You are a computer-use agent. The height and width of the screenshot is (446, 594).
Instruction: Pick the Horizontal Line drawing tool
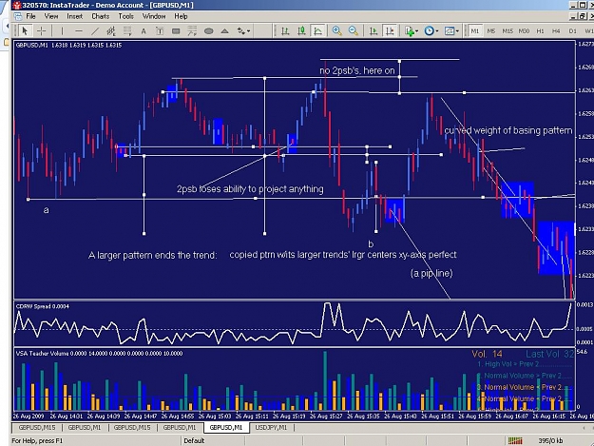79,31
